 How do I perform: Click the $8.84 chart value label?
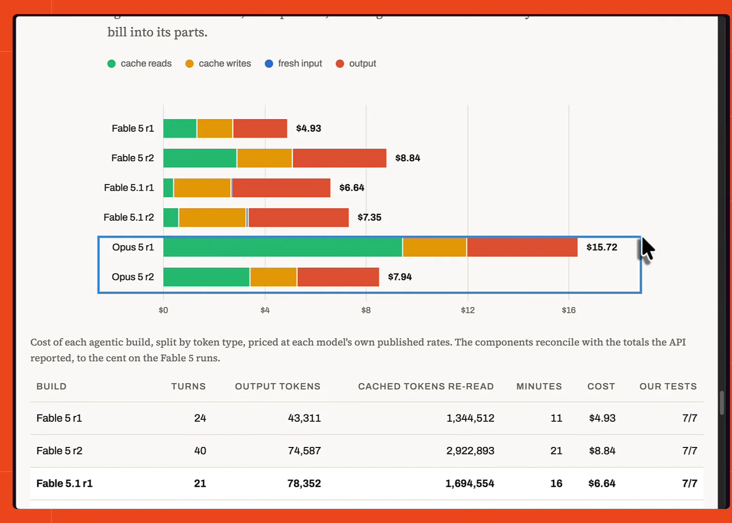408,158
